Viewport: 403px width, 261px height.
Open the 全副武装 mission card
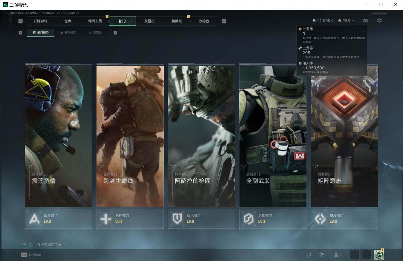click(x=273, y=136)
